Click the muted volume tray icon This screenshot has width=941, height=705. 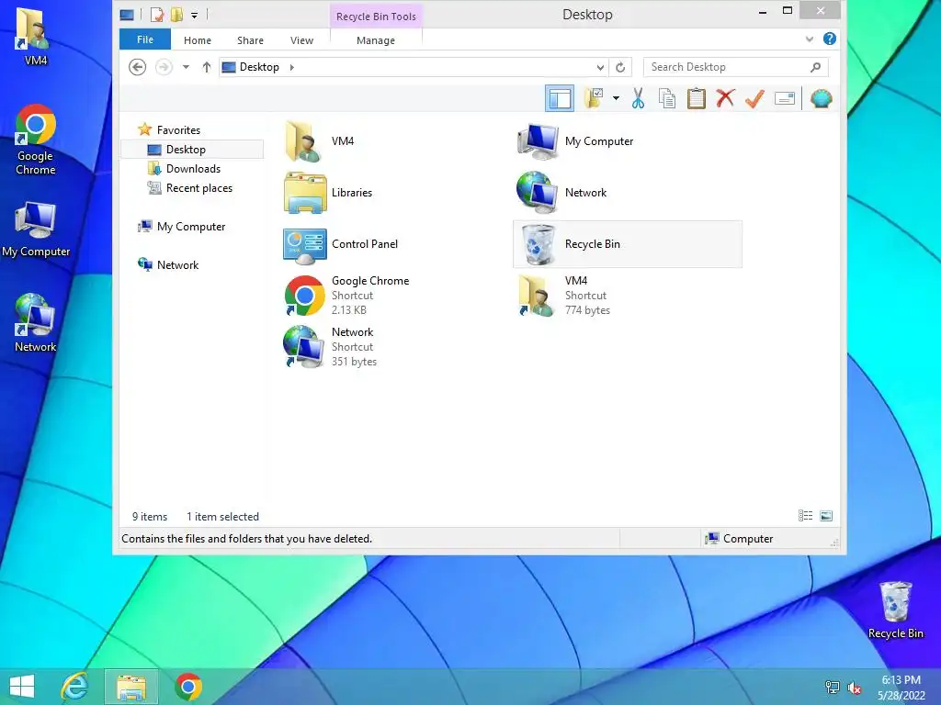[x=855, y=688]
